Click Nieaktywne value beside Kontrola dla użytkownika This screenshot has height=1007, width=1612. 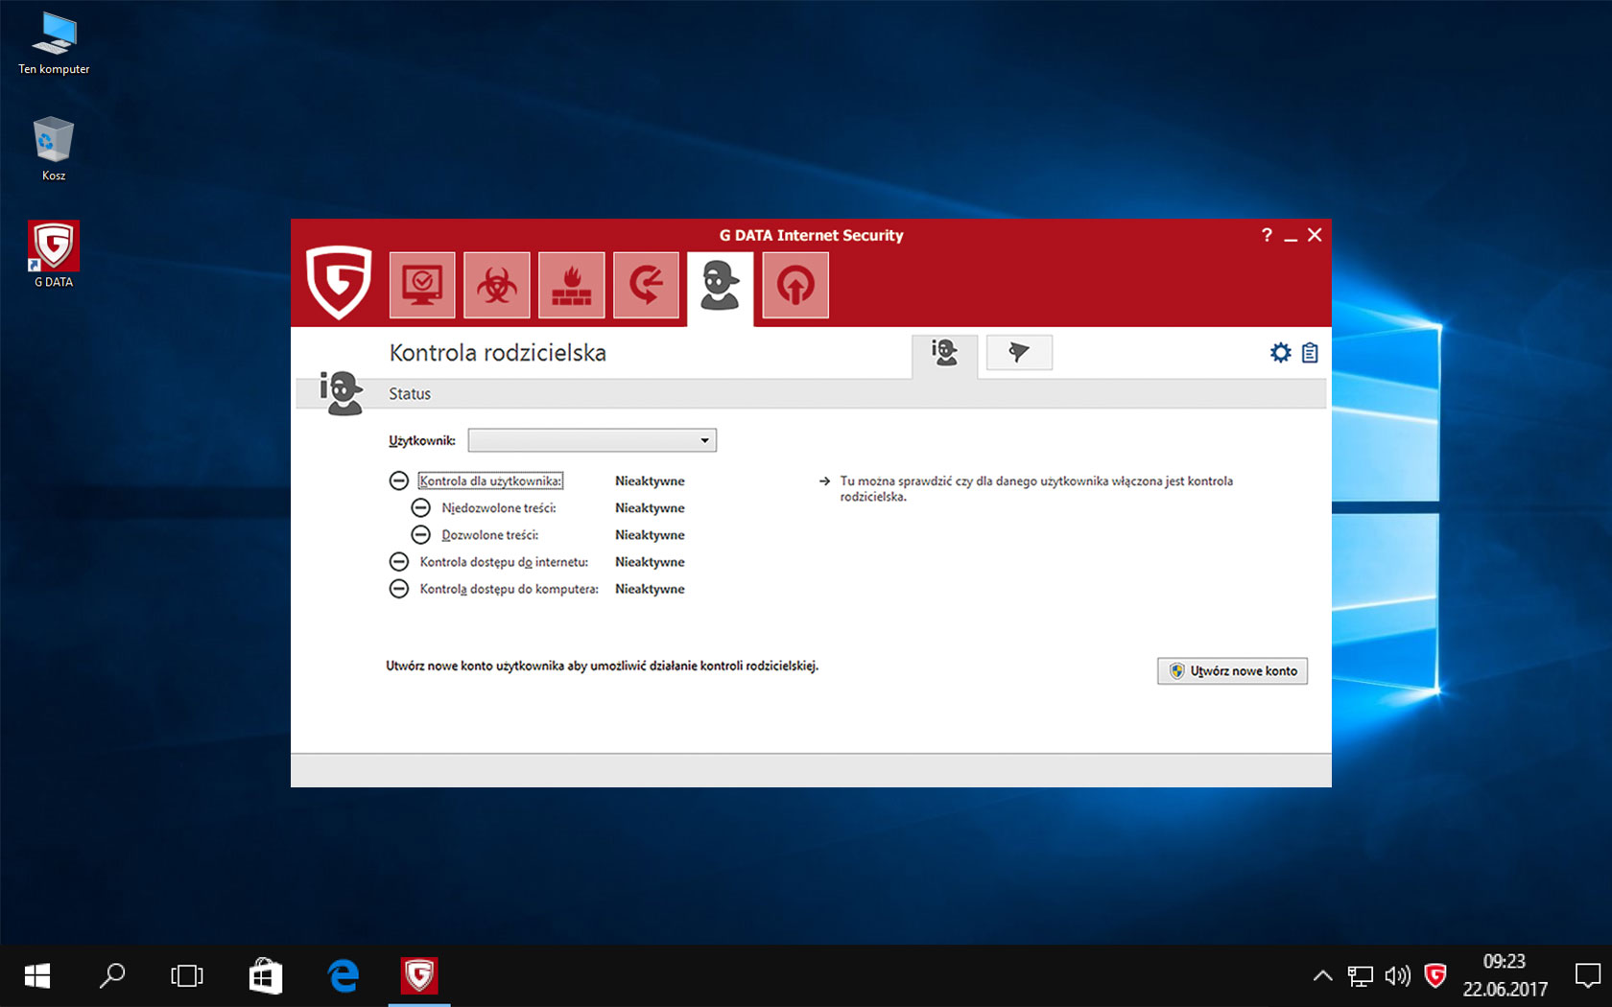click(650, 481)
